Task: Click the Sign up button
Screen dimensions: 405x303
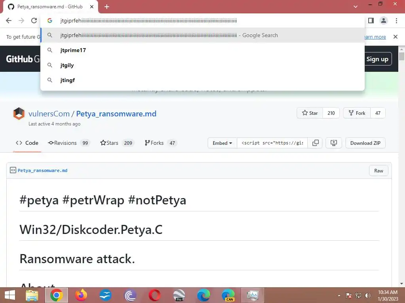Action: pyautogui.click(x=377, y=59)
